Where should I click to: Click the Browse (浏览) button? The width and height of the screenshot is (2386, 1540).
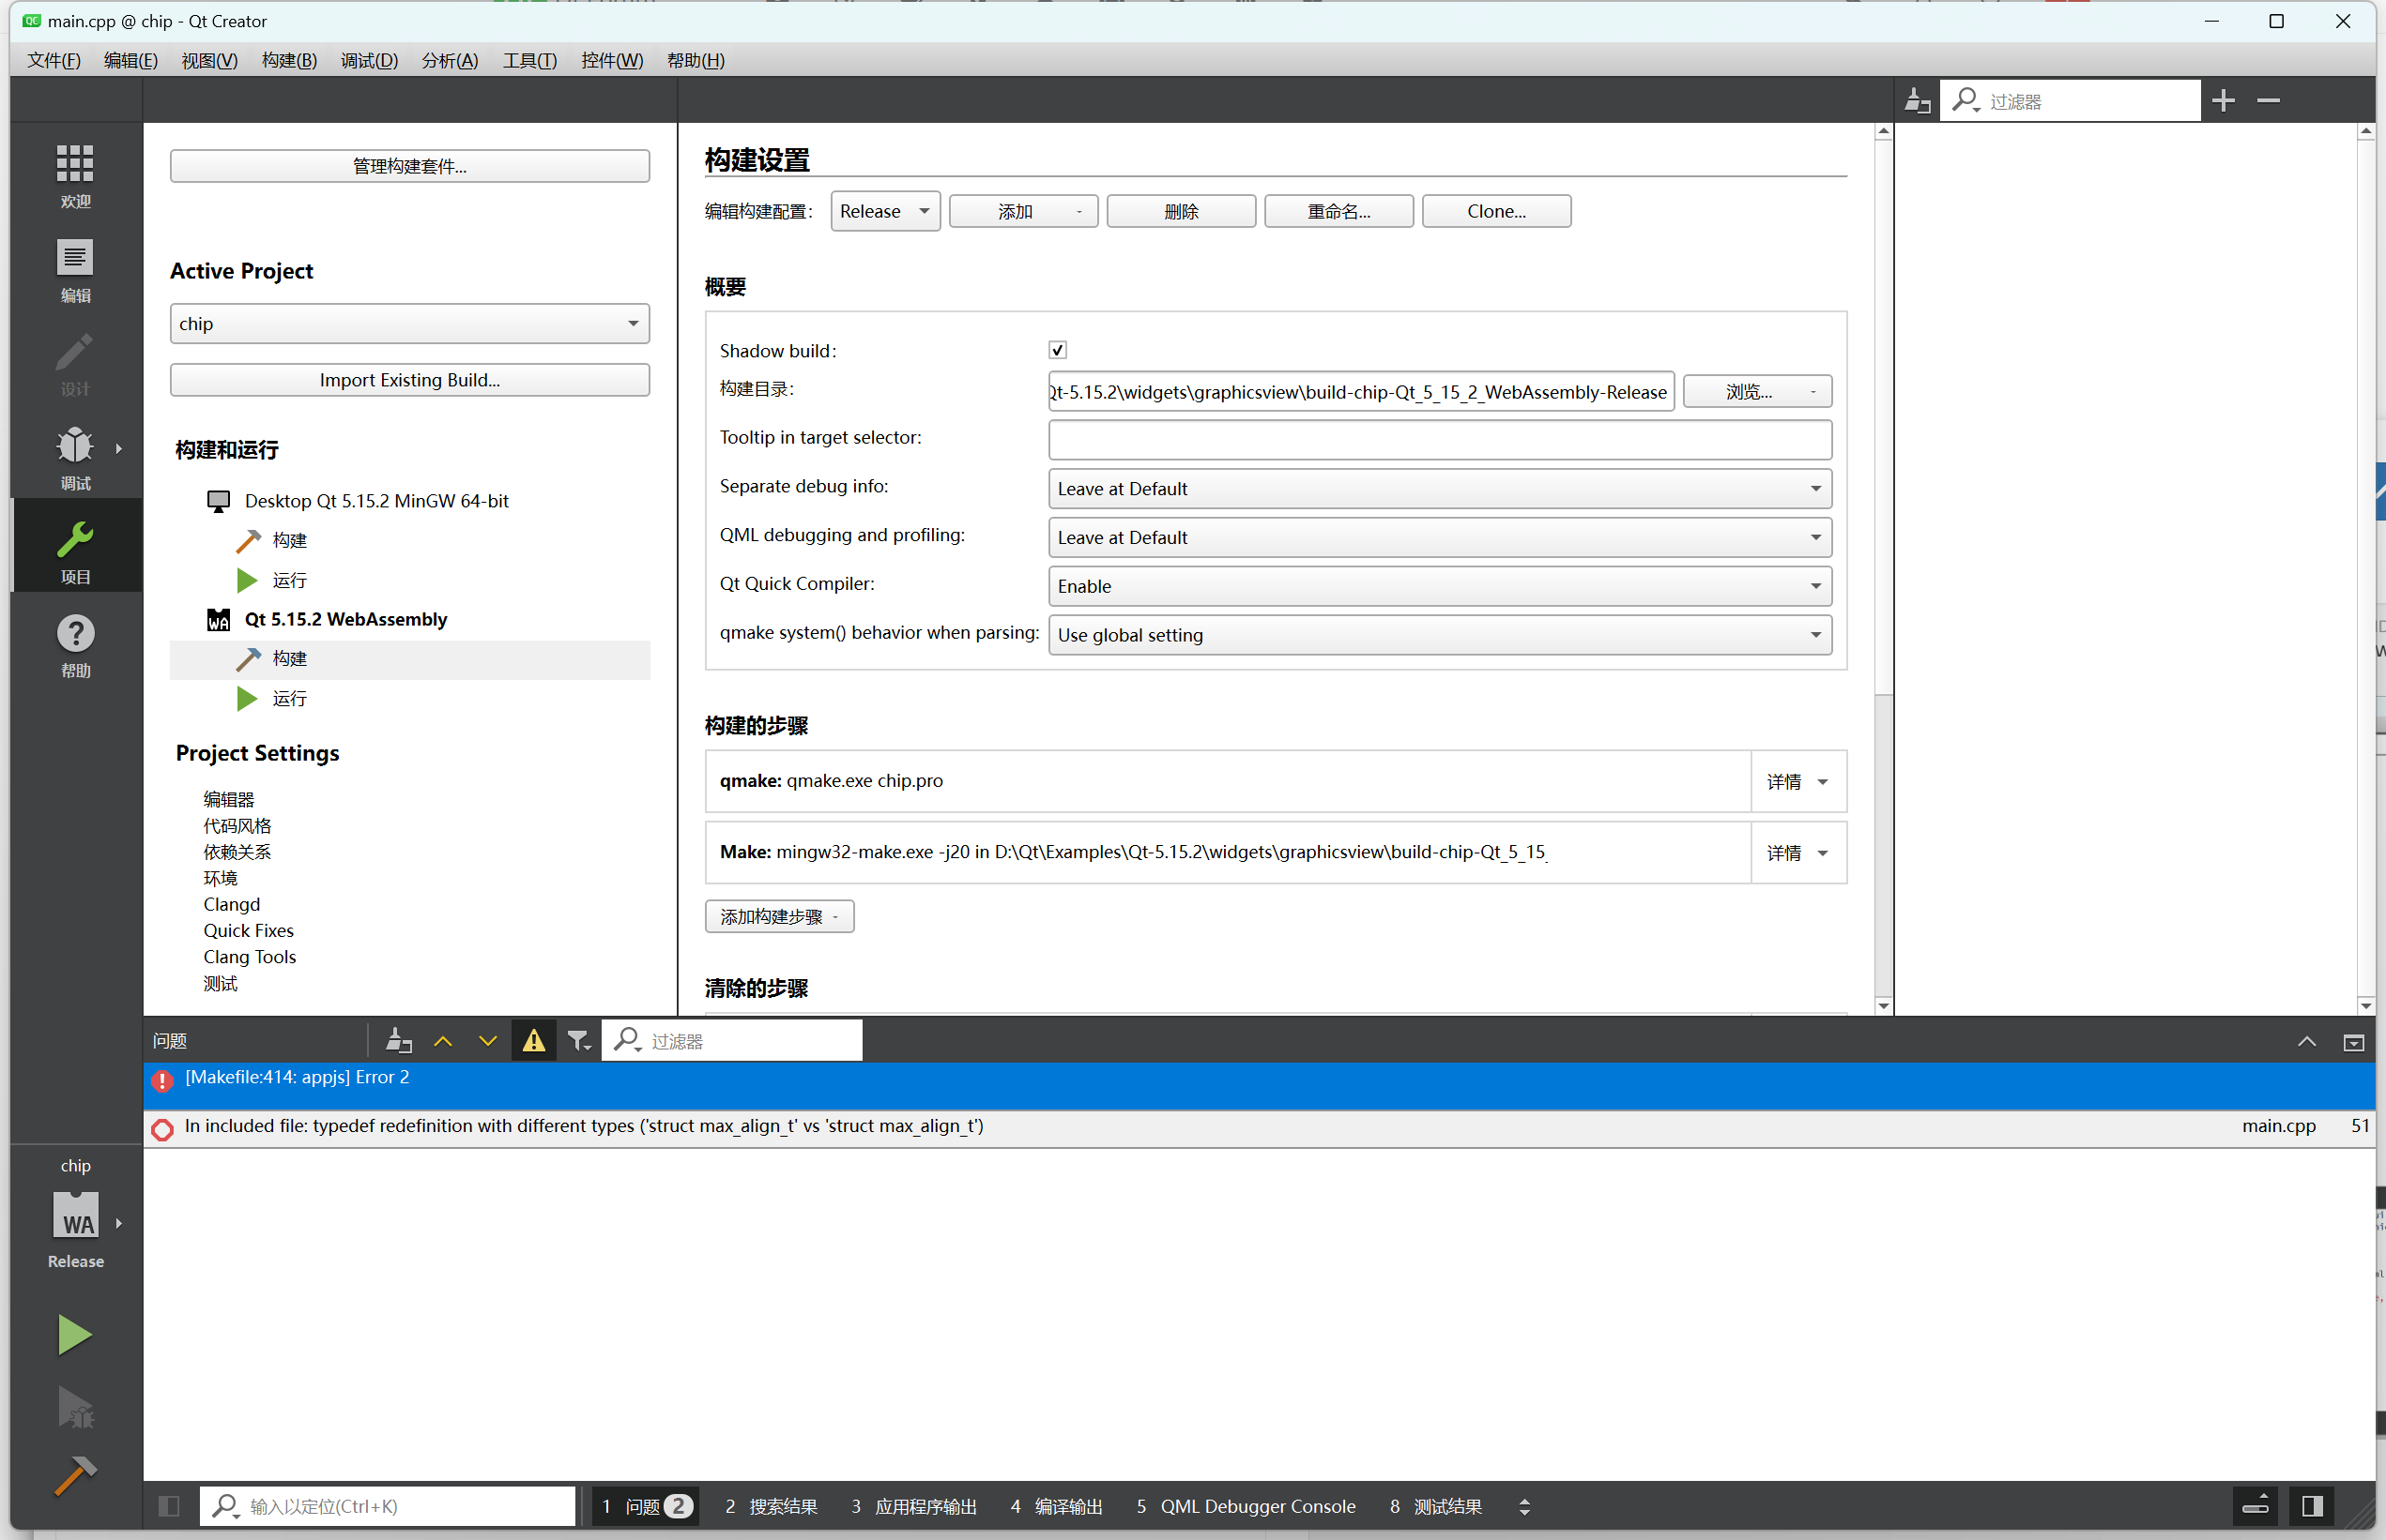pyautogui.click(x=1757, y=392)
